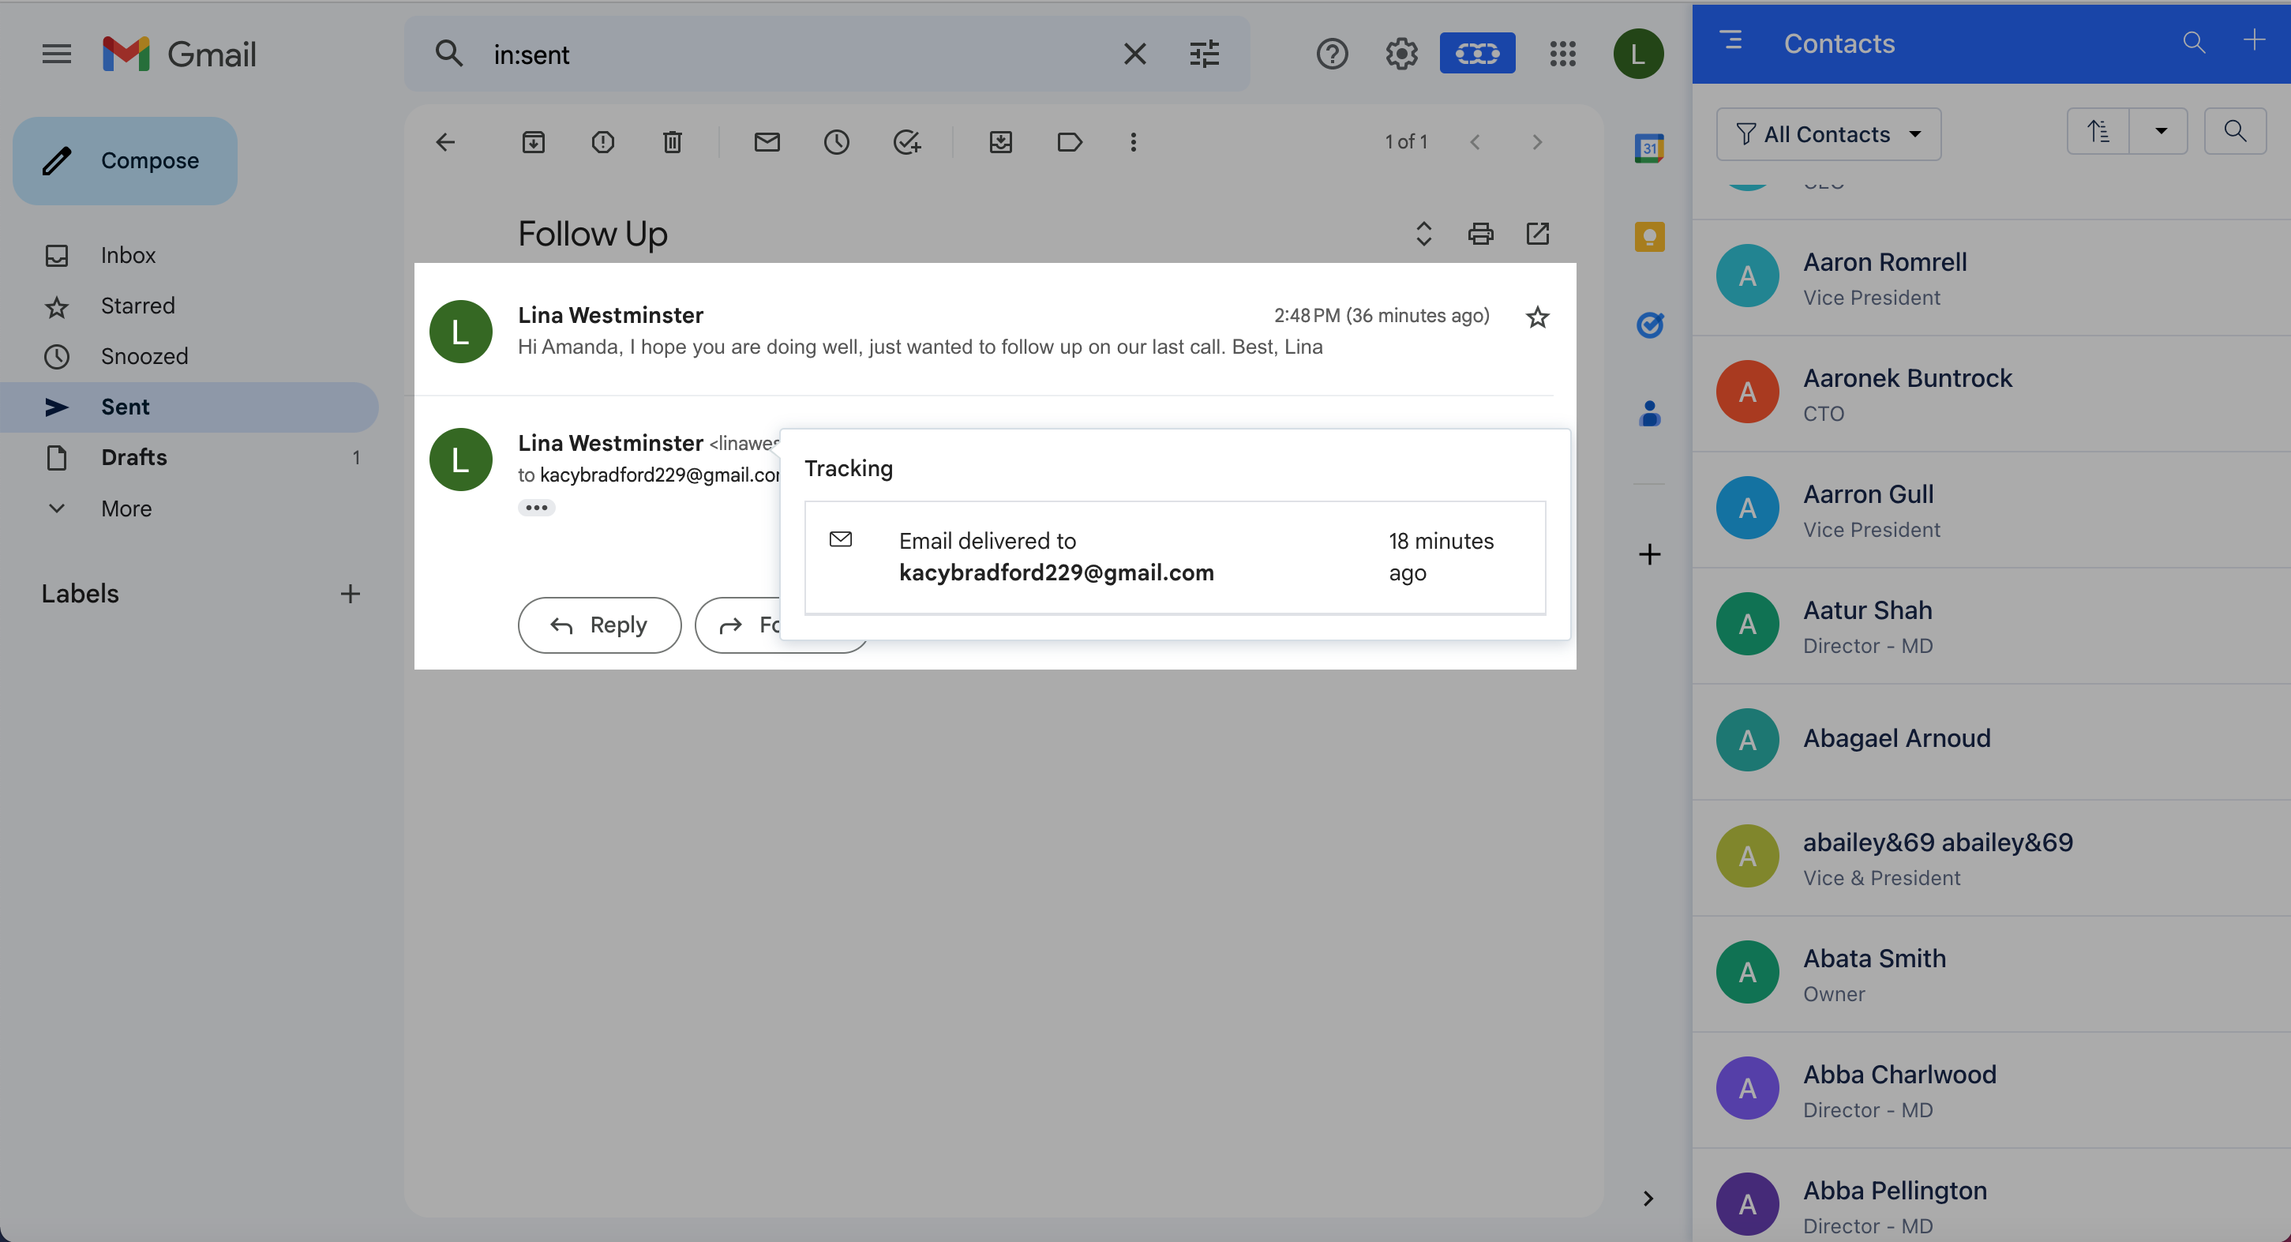The height and width of the screenshot is (1242, 2291).
Task: Click the Compose button
Action: pyautogui.click(x=125, y=160)
